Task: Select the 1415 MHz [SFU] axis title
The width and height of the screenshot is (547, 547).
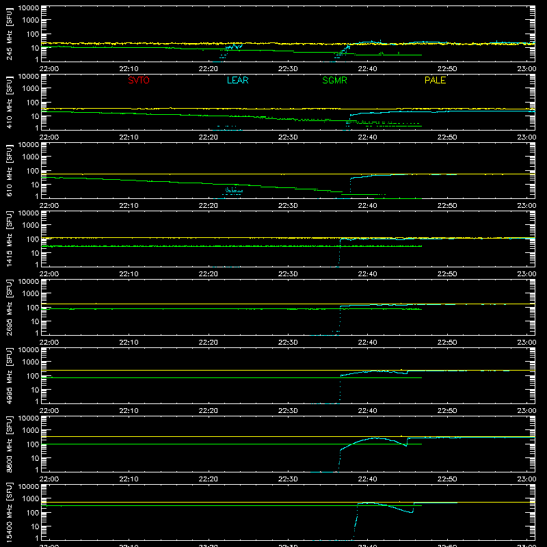Action: (9, 239)
